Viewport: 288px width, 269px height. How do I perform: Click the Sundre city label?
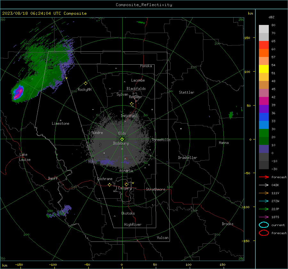97,132
